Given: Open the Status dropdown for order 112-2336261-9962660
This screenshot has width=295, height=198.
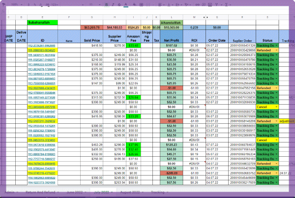Looking at the screenshot, I should coord(276,45).
